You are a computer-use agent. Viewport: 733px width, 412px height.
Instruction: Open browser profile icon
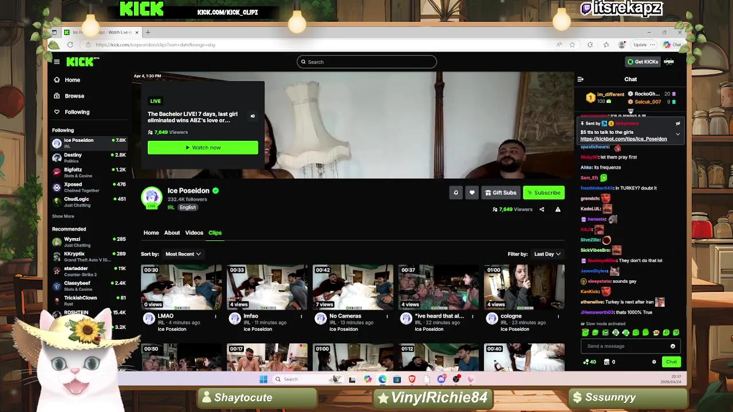(622, 45)
